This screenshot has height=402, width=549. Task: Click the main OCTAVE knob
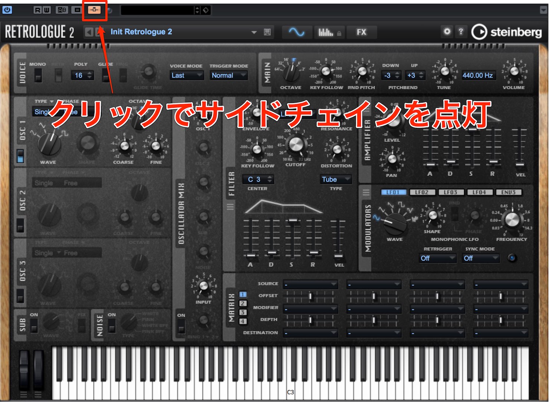291,72
